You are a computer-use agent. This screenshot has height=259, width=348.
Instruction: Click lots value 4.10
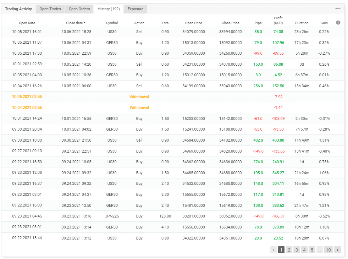[x=165, y=227]
